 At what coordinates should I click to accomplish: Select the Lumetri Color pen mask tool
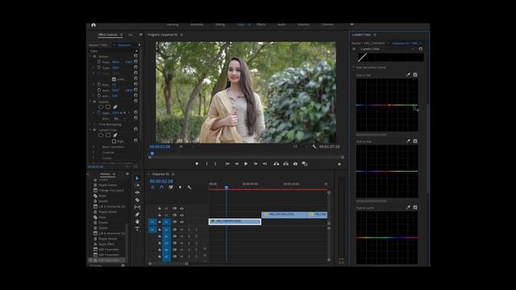pos(115,135)
